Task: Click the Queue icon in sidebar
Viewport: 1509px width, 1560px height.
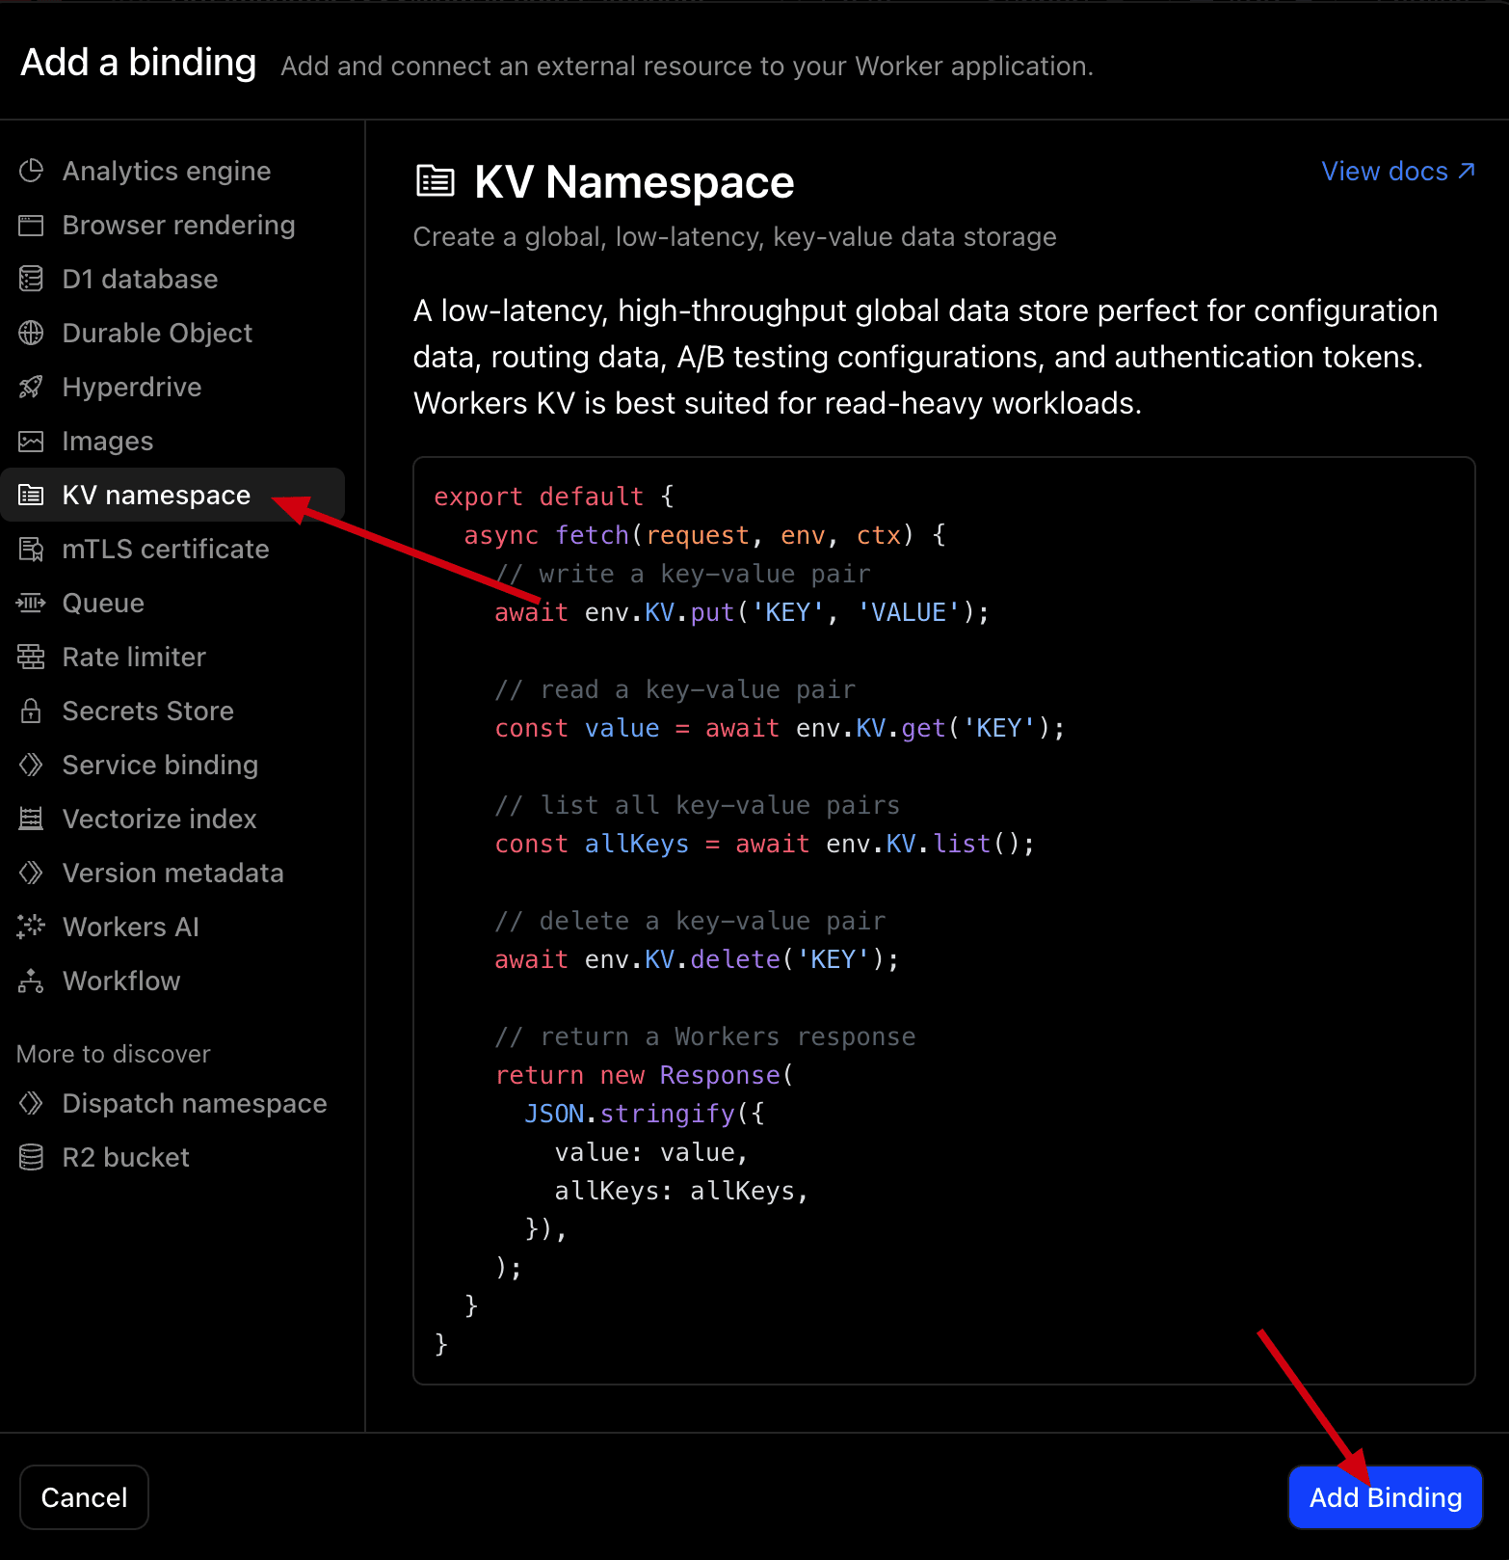Action: pos(31,604)
